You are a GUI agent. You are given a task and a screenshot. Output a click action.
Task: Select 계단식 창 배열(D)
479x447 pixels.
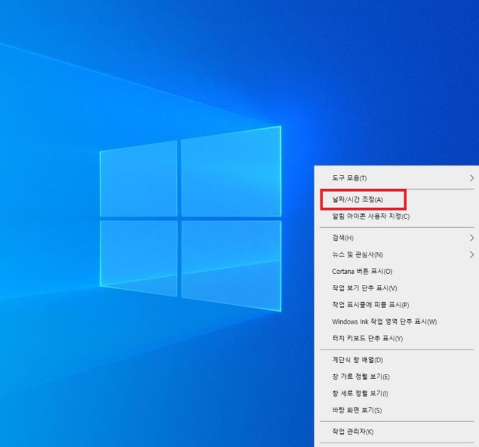397,360
